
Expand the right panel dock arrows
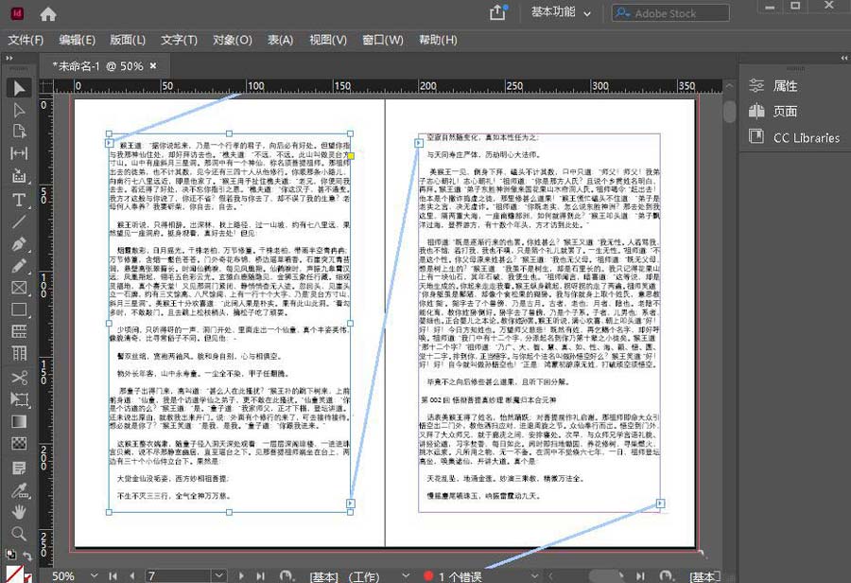pyautogui.click(x=844, y=58)
